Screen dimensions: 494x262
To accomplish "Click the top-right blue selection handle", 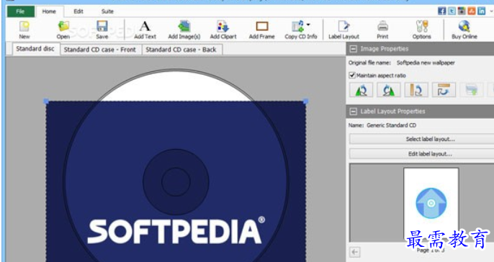I will [x=305, y=101].
